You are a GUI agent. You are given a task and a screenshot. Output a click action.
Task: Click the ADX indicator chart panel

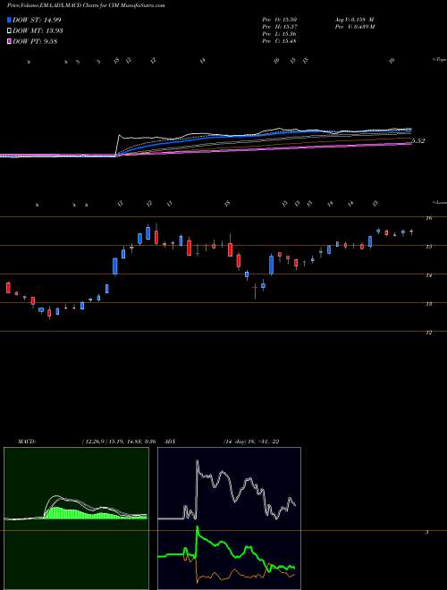(229, 518)
